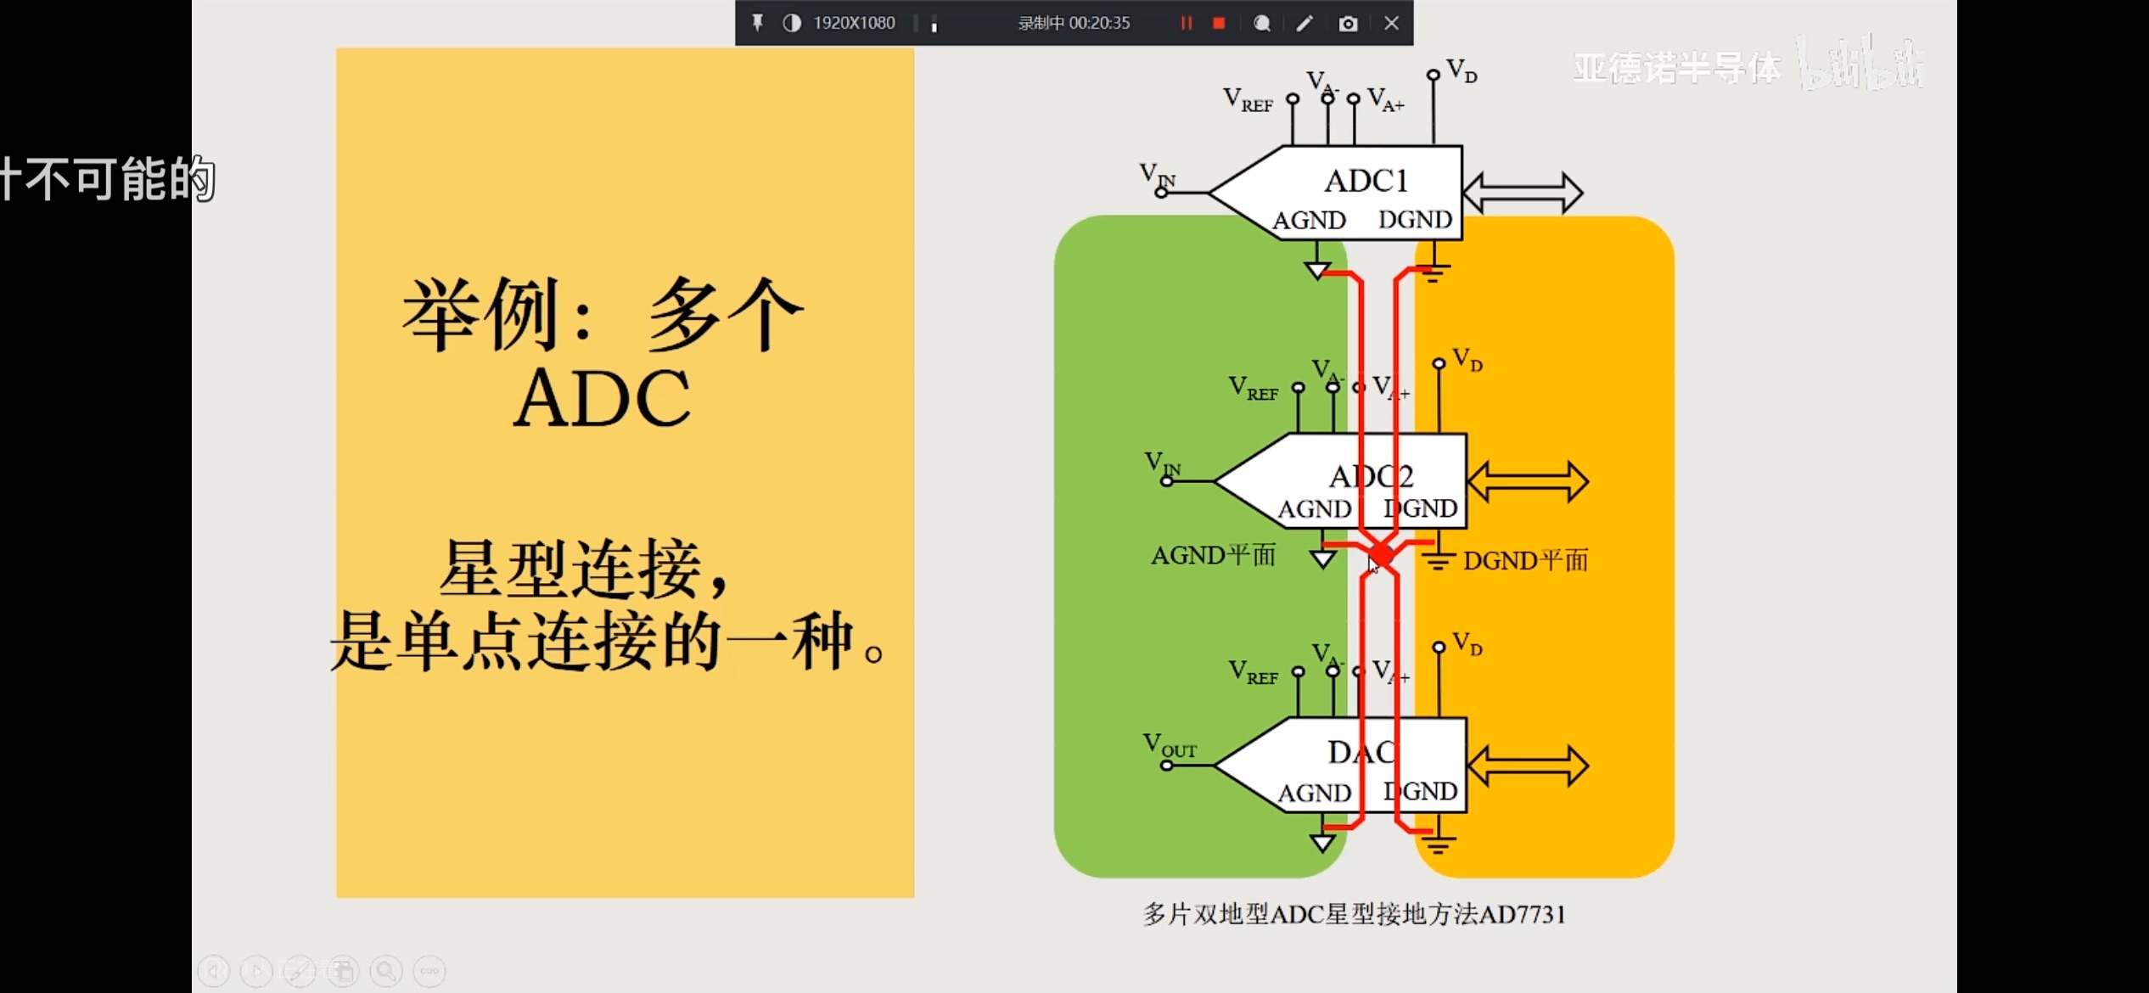
Task: Click the red star ground connection point
Action: (x=1382, y=556)
